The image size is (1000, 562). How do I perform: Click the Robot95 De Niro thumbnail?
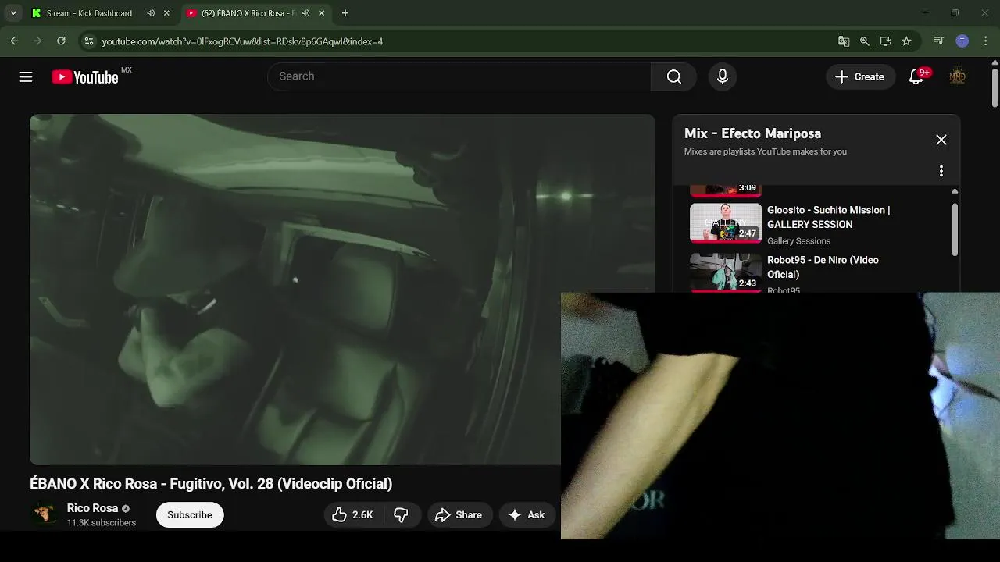click(726, 272)
